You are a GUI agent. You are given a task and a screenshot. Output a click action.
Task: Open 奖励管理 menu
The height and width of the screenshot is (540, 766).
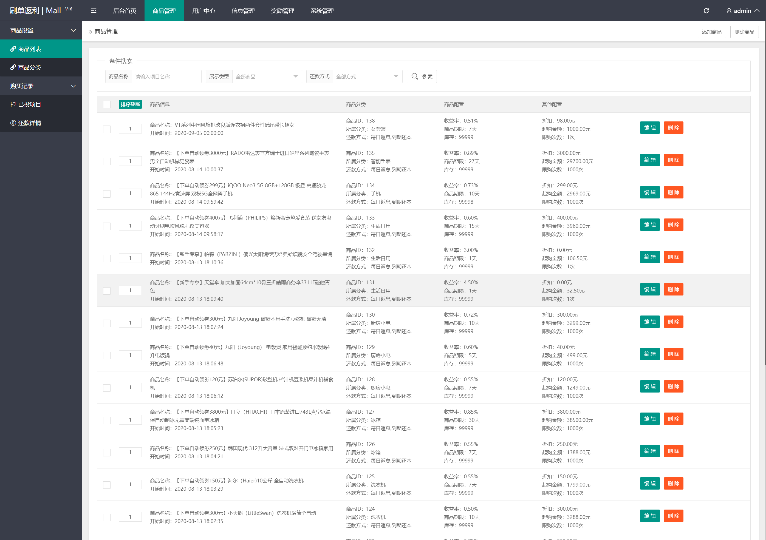point(282,11)
